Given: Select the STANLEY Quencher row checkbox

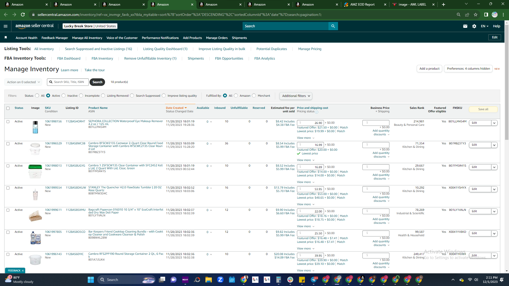Looking at the screenshot, I should (8, 188).
